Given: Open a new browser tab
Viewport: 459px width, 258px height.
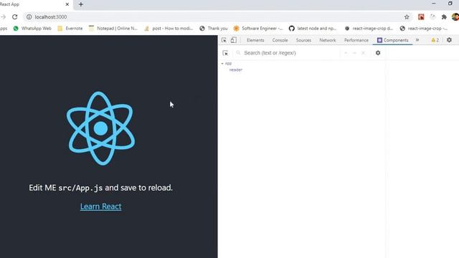Looking at the screenshot, I should pos(81,4).
